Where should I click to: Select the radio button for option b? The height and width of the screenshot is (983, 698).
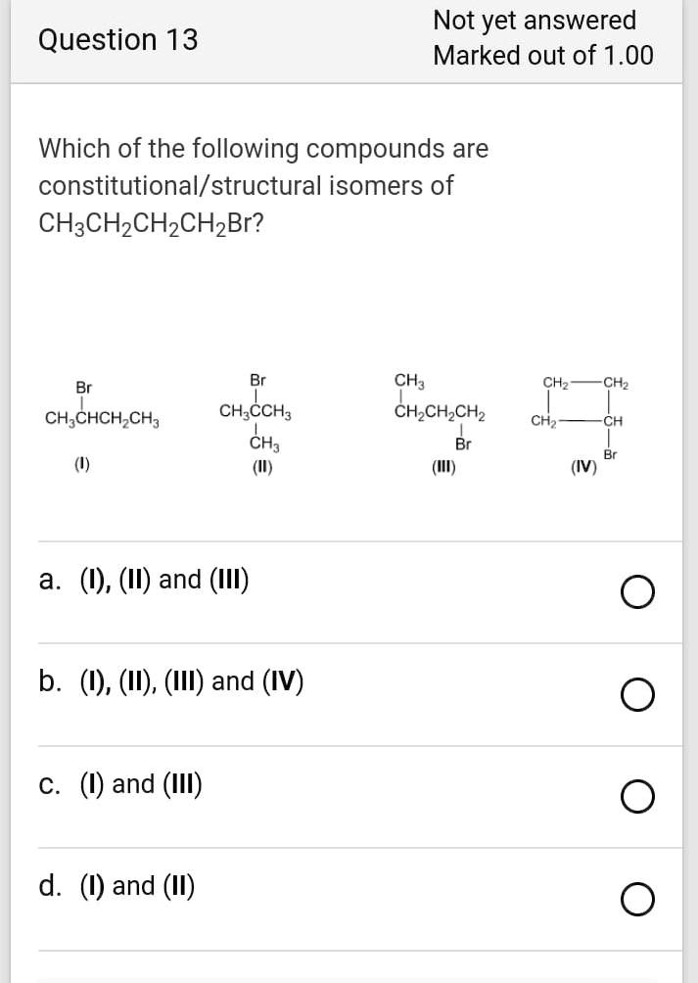(637, 693)
